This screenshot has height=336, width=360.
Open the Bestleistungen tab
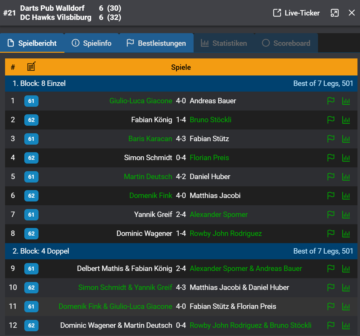[x=156, y=43]
